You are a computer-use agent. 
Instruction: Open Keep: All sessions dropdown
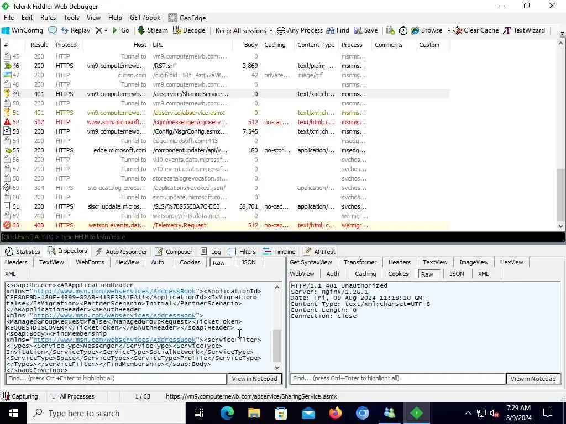(244, 31)
